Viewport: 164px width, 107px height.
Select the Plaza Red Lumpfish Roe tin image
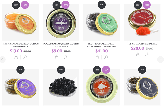[102, 87]
